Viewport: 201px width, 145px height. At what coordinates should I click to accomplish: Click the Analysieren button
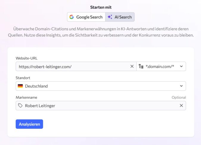(29, 124)
